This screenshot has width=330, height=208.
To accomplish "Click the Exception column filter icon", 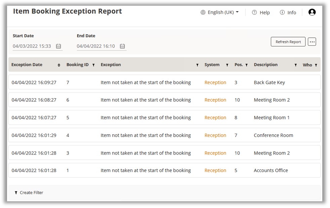I will coord(197,65).
